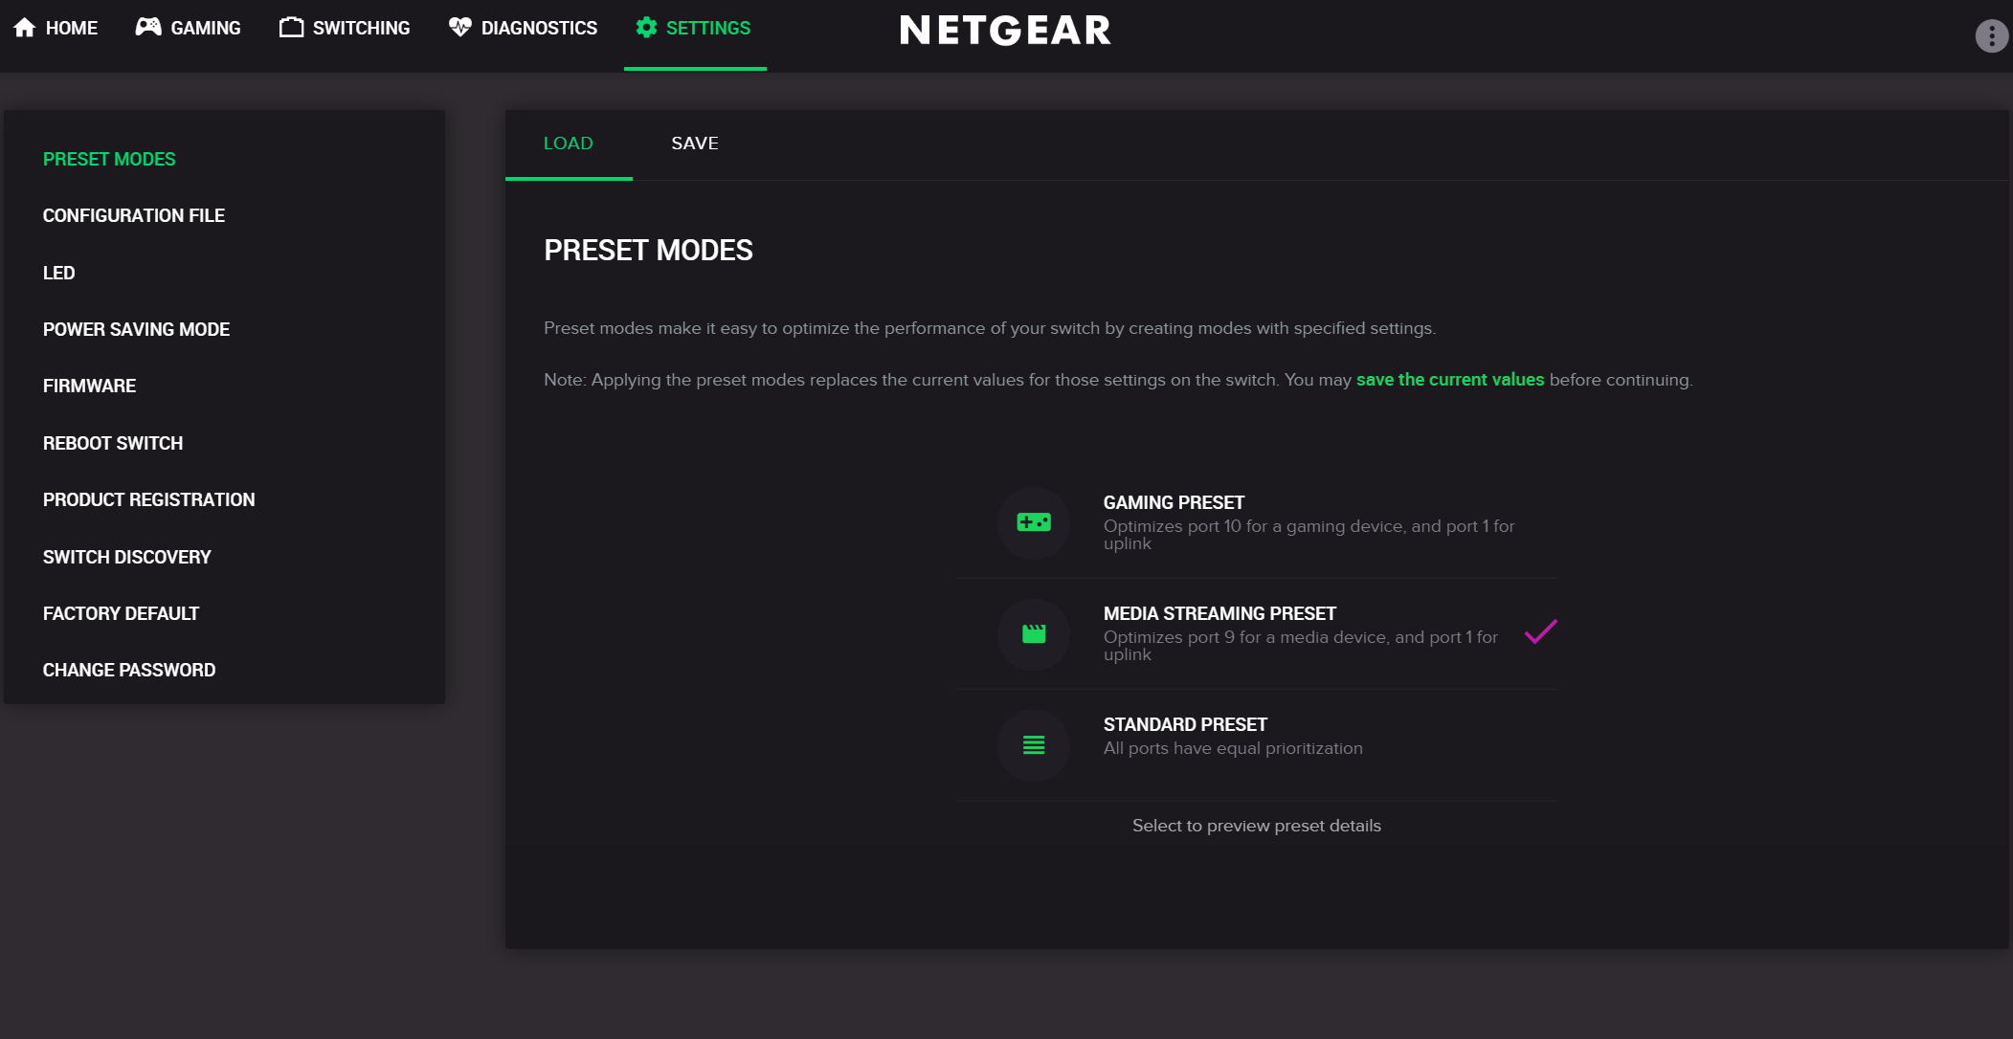This screenshot has height=1039, width=2013.
Task: Select the Standard Preset lines icon
Action: tap(1034, 745)
